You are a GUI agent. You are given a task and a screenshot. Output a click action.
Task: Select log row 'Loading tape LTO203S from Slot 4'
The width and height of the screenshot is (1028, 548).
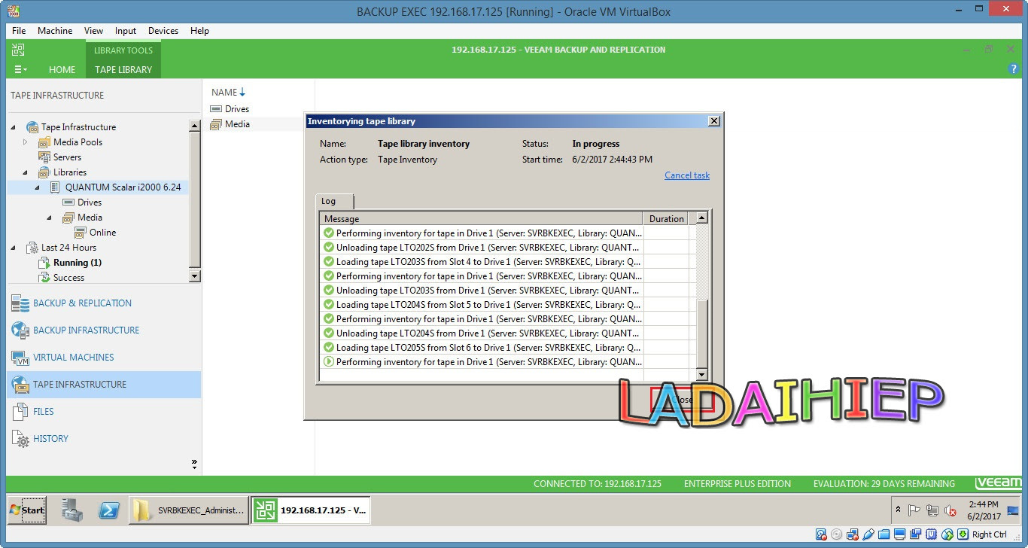click(x=482, y=262)
